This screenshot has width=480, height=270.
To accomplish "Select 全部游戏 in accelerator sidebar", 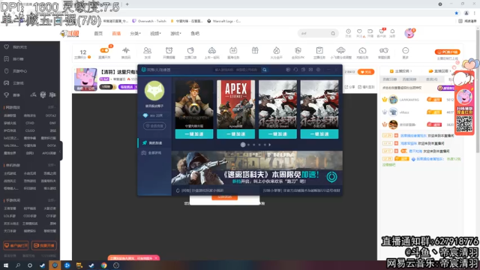I will 154,153.
